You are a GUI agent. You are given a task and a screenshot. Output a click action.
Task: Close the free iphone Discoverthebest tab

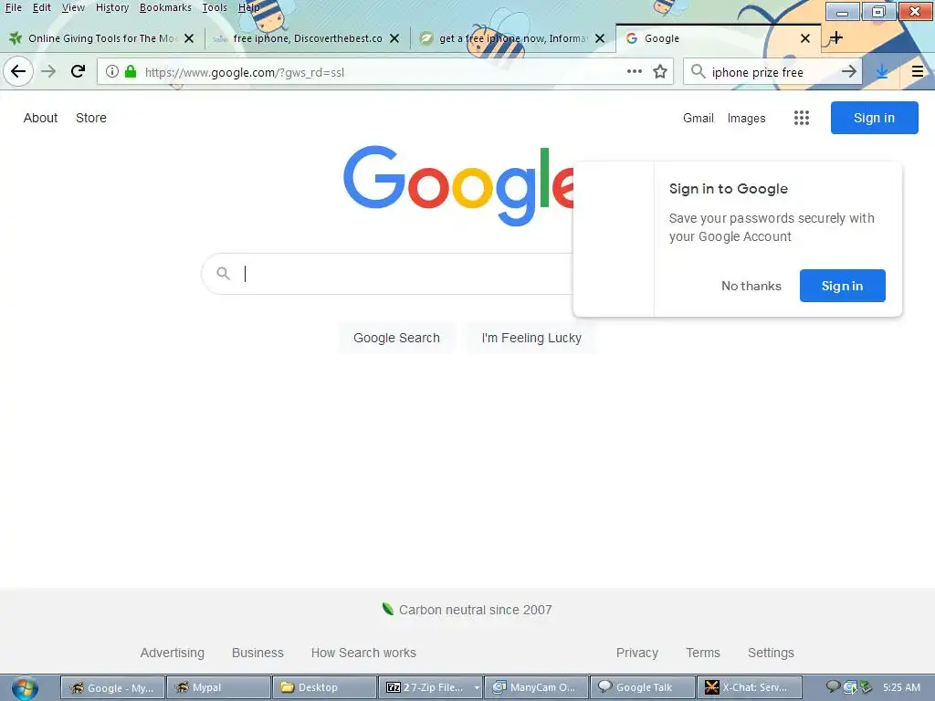394,38
